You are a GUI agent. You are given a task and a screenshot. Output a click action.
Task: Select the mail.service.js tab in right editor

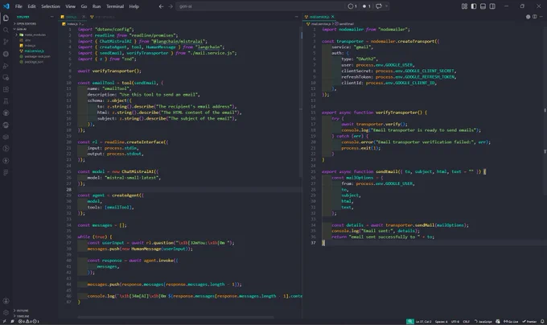(319, 17)
